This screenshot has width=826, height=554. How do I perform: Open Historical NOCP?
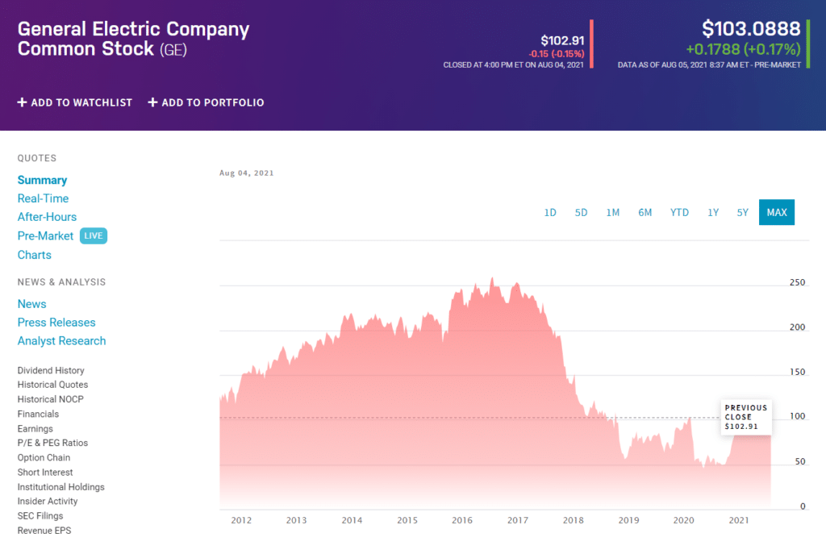51,399
